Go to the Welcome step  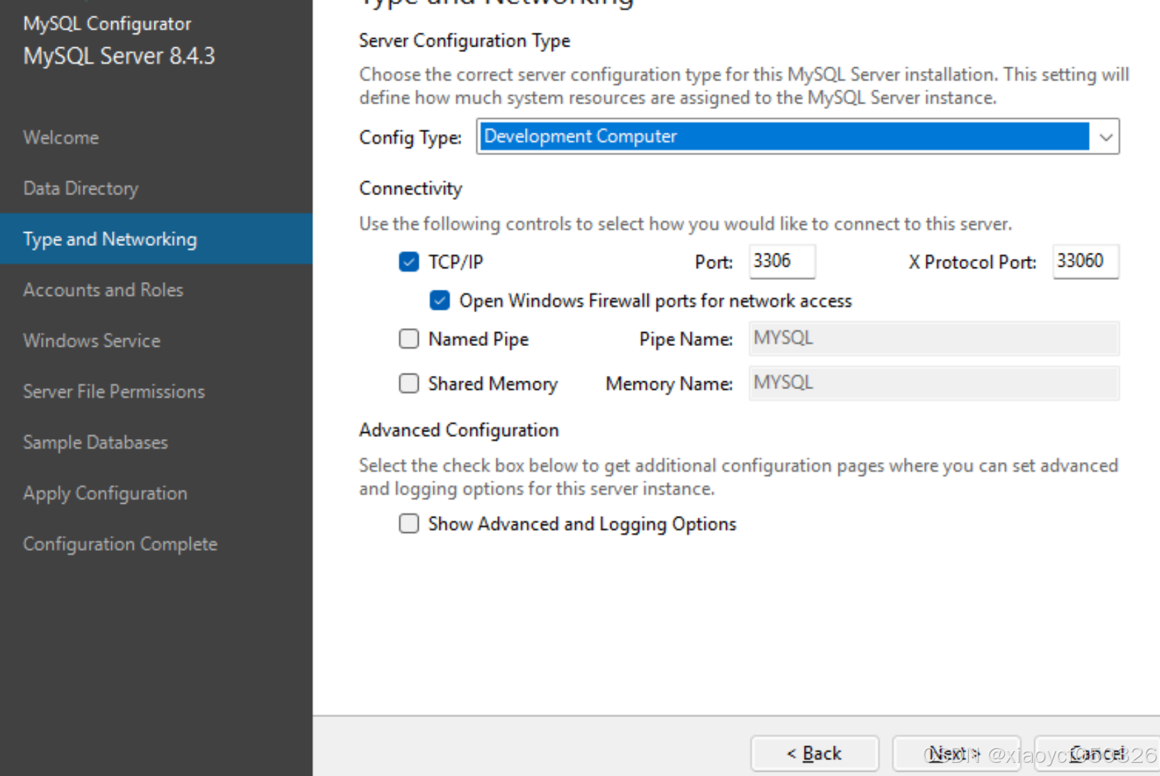coord(61,138)
